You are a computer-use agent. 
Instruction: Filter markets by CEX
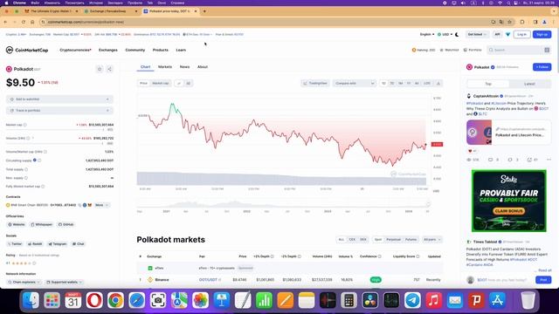352,240
